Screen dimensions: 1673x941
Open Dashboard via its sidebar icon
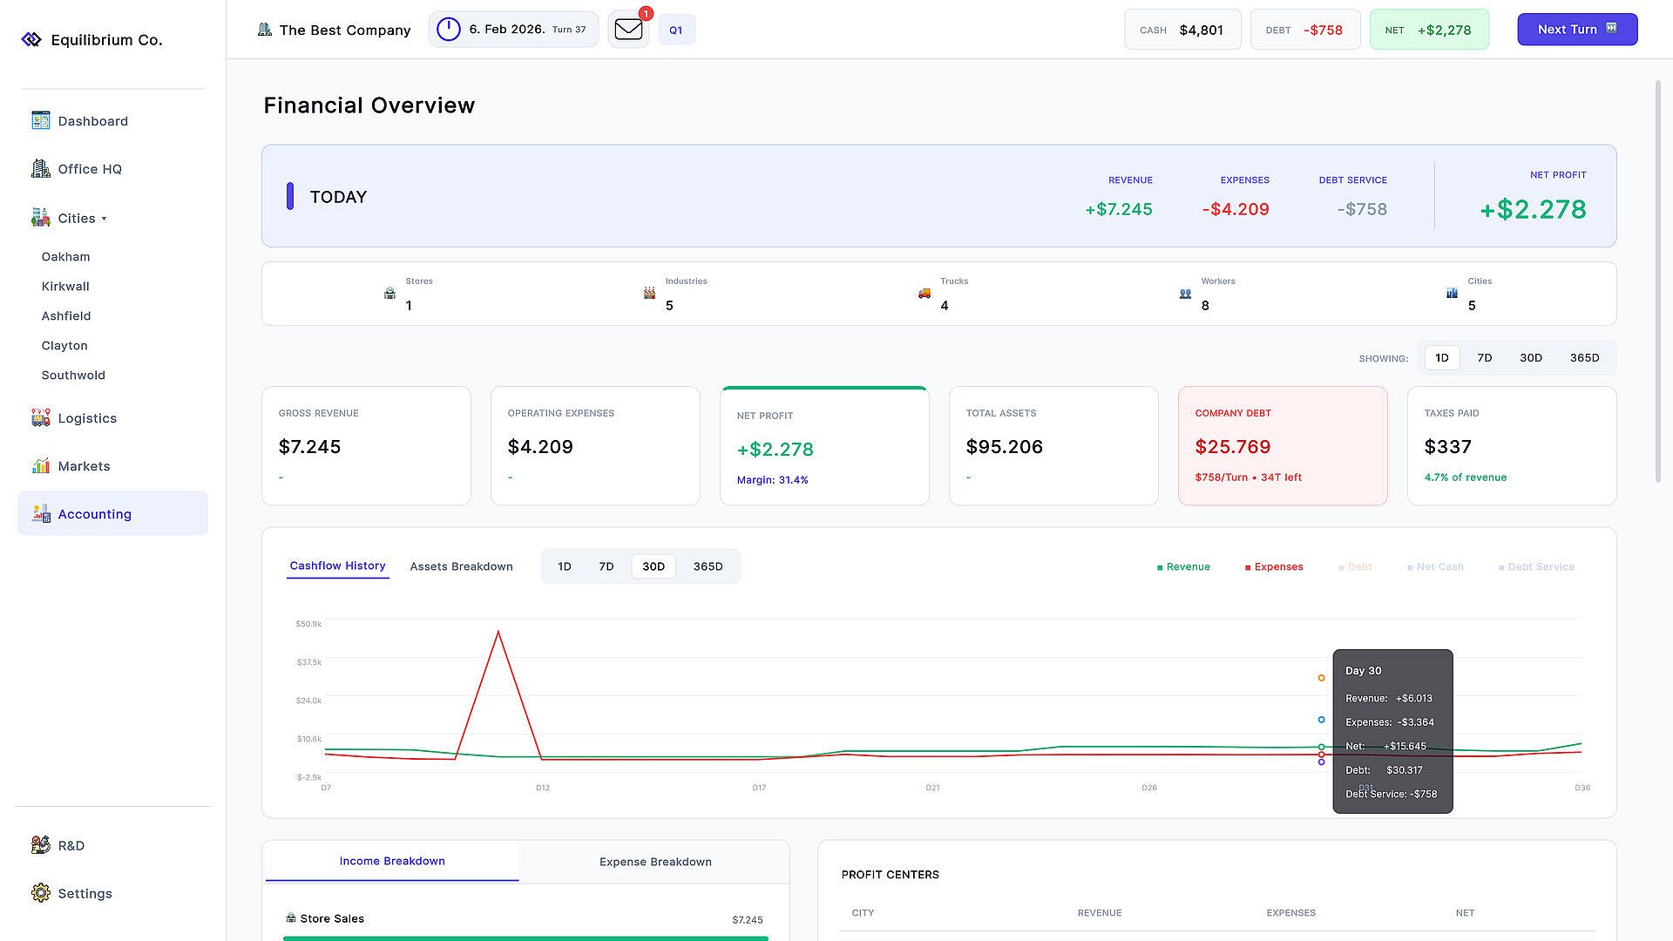point(41,120)
